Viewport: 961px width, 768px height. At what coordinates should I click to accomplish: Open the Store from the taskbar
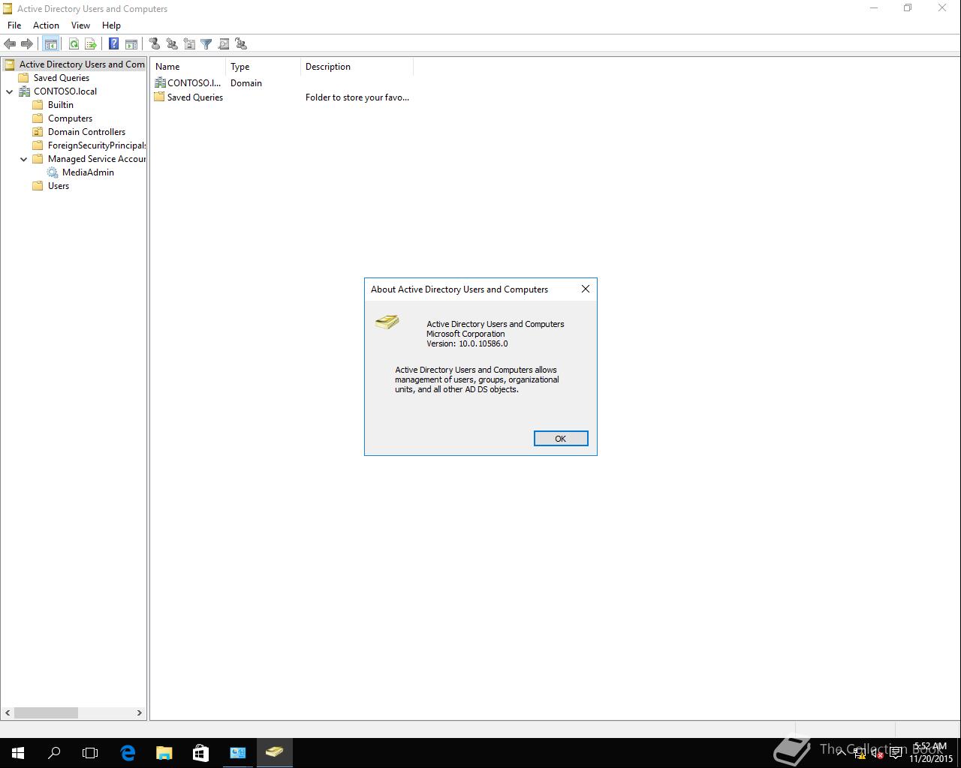click(x=200, y=752)
